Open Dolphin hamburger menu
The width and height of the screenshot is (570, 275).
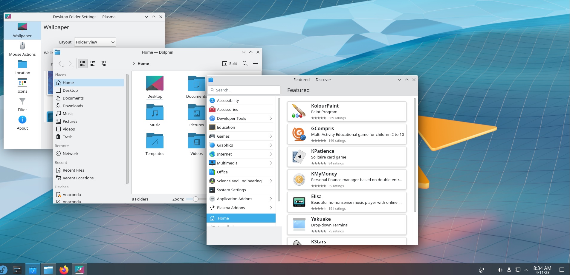click(x=255, y=63)
